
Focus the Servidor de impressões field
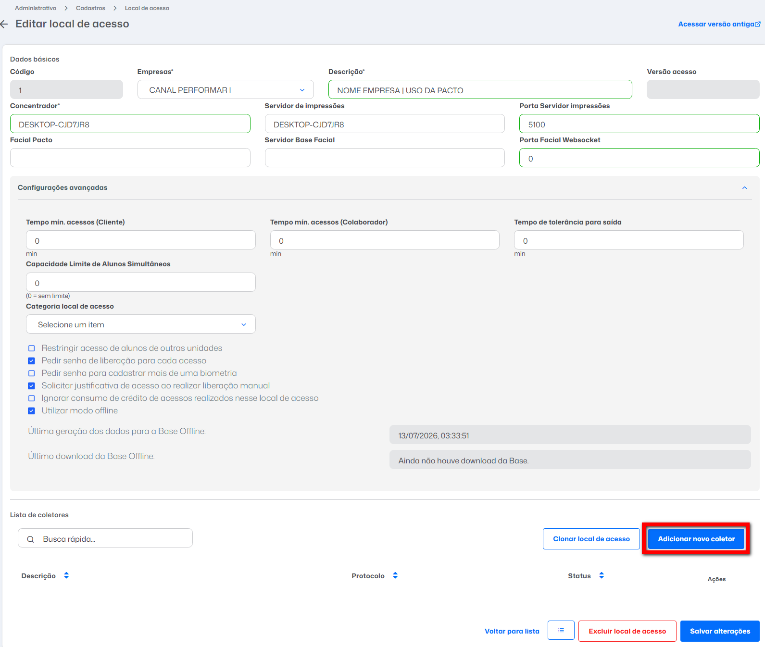pos(385,124)
